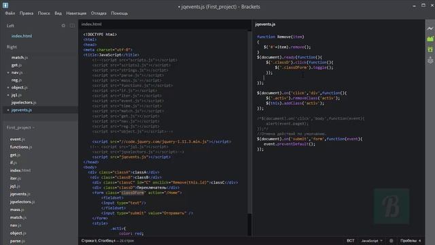
Task: Open parse.js in project tree
Action: (17, 241)
